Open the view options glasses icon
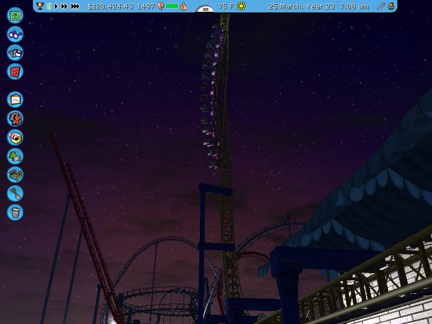Screen dimensions: 432x324 coord(15,34)
